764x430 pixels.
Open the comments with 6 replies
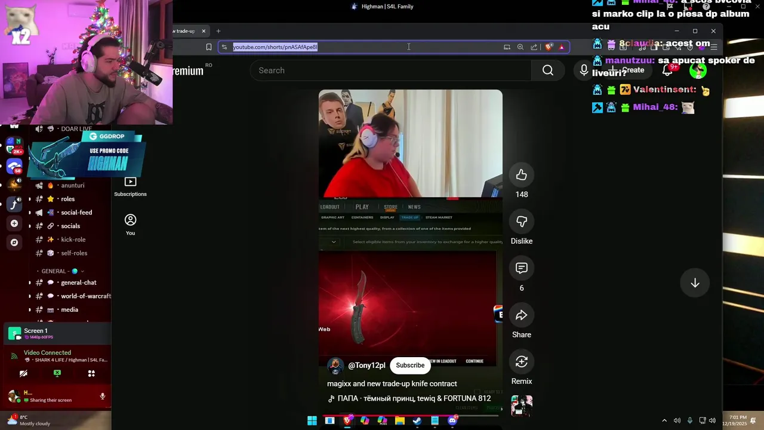pyautogui.click(x=522, y=268)
